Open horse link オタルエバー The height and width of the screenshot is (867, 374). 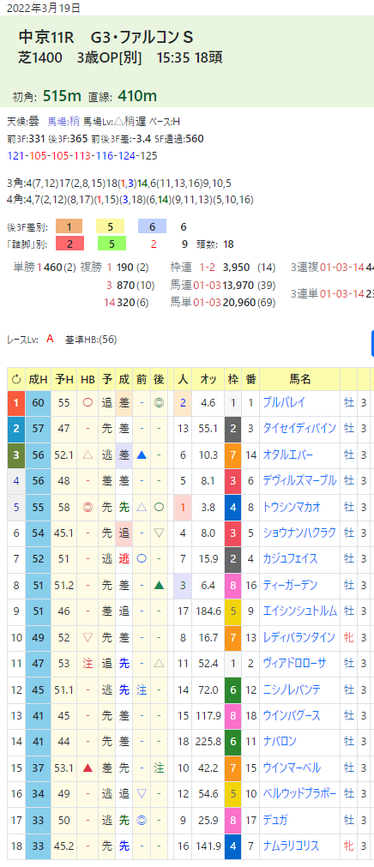pos(287,455)
